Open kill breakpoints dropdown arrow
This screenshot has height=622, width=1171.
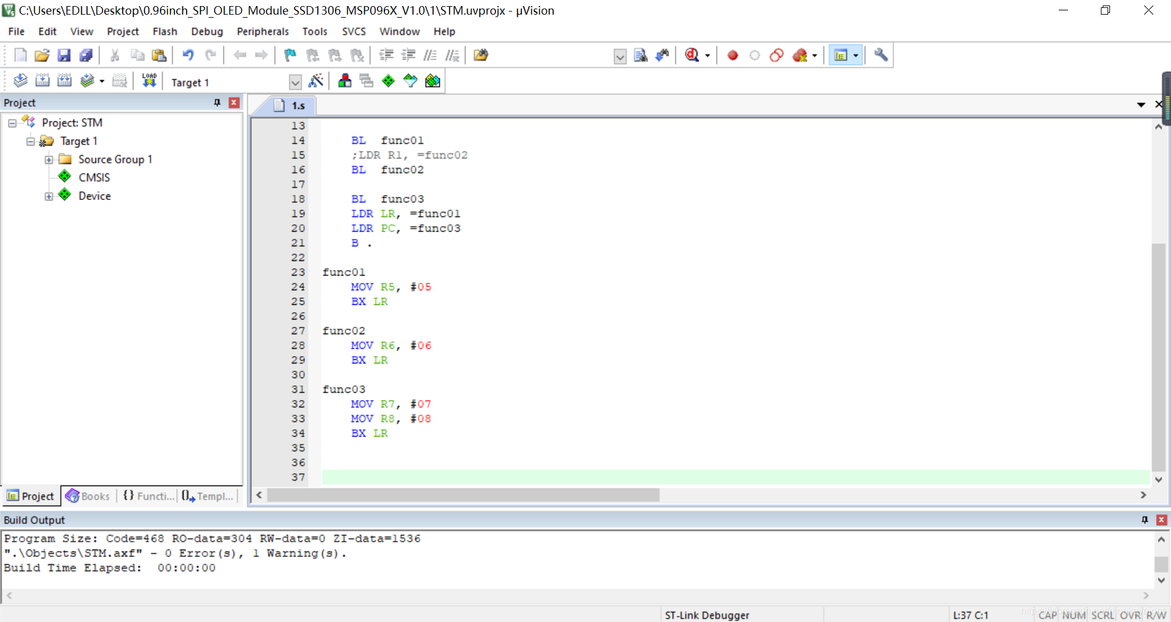point(815,55)
